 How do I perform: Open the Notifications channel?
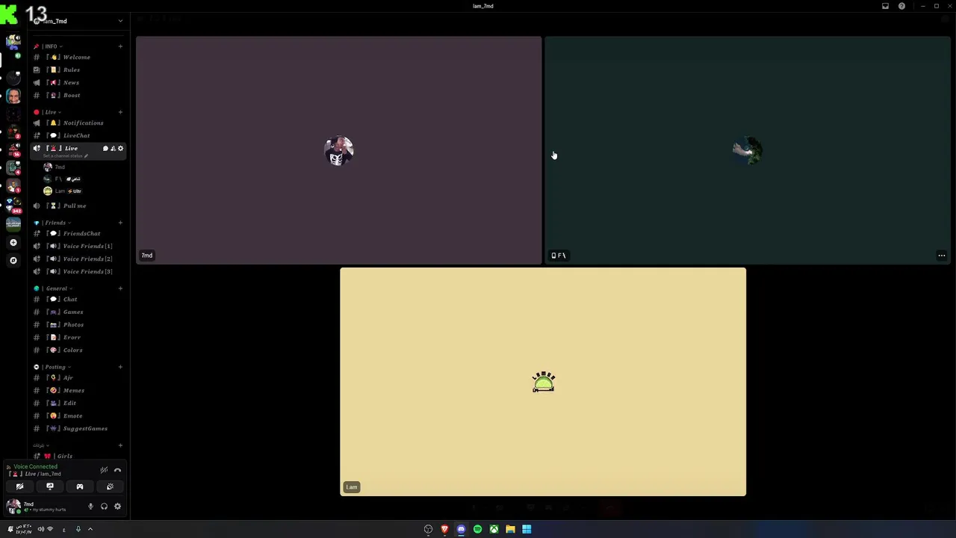(78, 123)
